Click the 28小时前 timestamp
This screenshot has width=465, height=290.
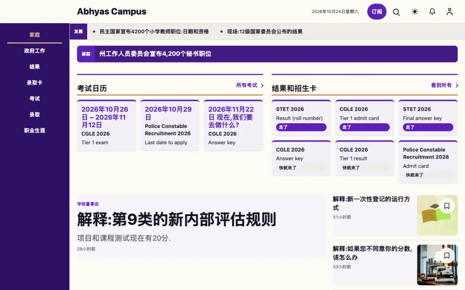click(x=86, y=249)
